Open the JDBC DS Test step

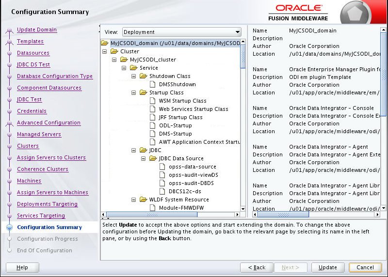click(33, 64)
